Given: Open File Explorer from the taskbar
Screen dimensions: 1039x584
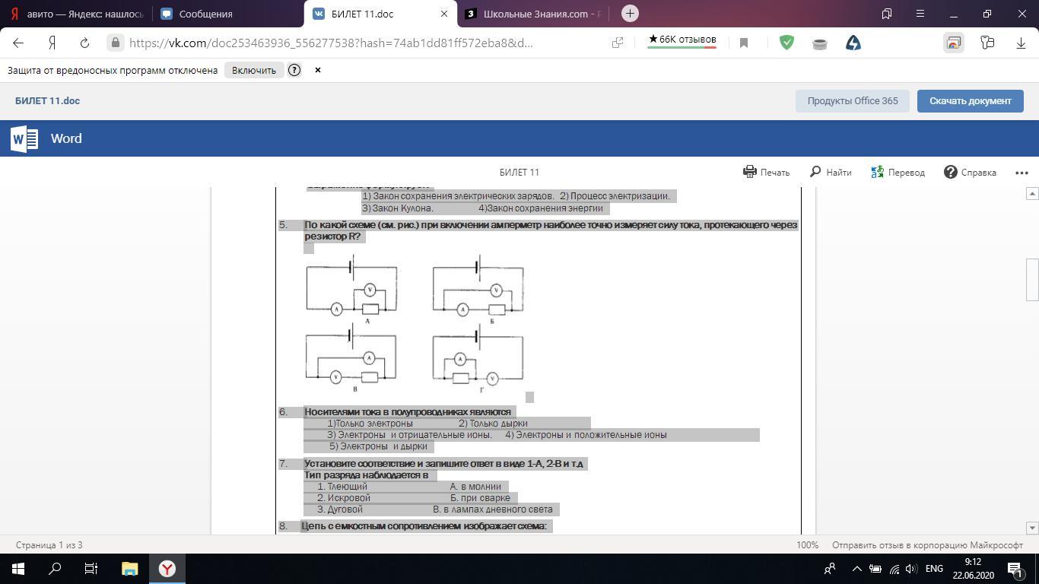Looking at the screenshot, I should tap(129, 568).
